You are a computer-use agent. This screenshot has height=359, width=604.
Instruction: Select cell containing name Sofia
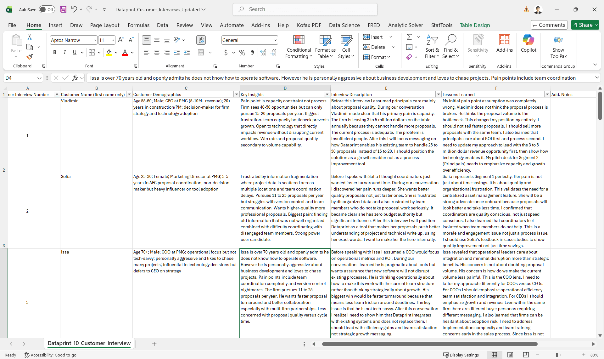point(96,211)
